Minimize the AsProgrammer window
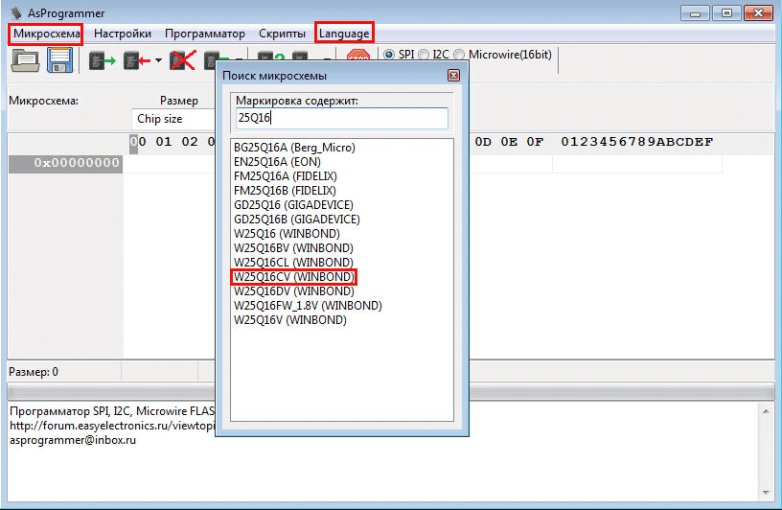Screen dimensions: 782x510 [x=695, y=13]
